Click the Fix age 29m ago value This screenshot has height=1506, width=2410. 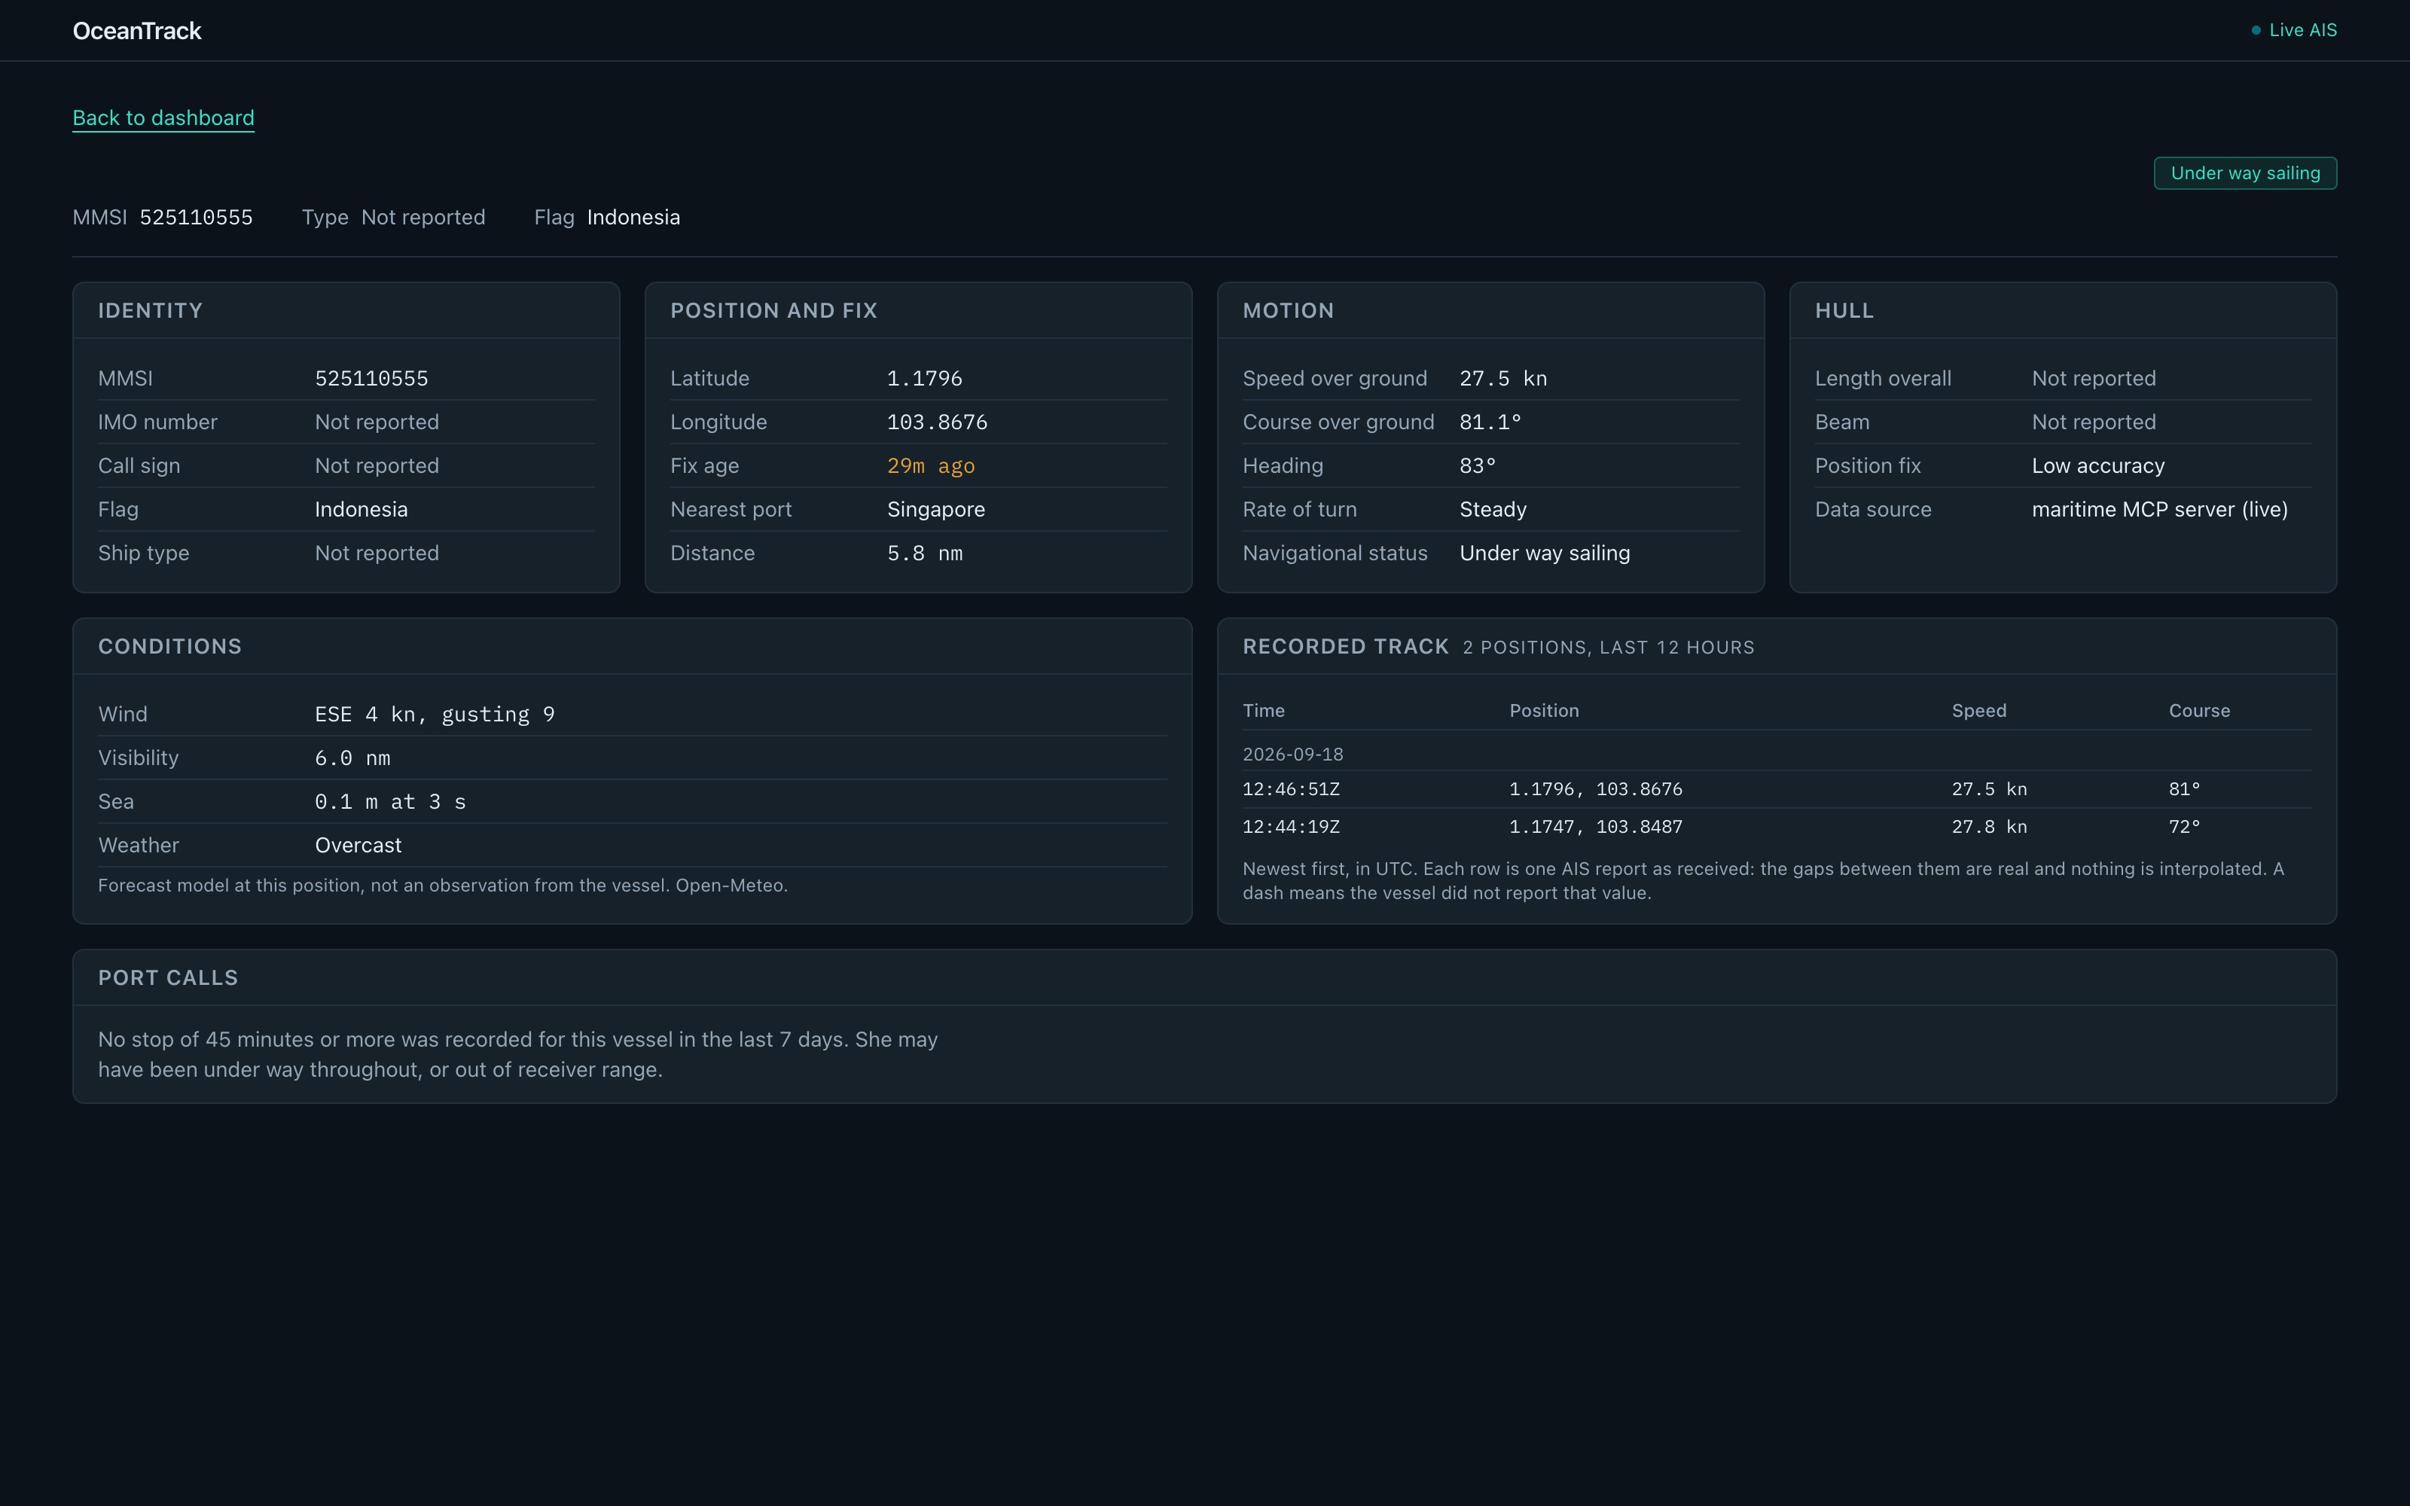(930, 466)
